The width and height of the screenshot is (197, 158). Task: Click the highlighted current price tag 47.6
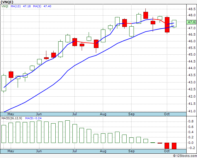pos(191,22)
